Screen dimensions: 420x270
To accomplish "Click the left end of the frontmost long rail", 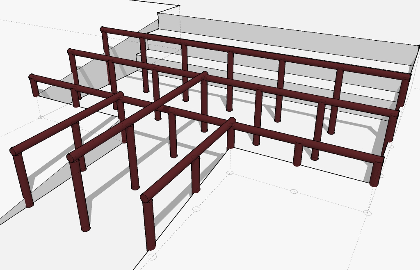I will coord(32,77).
